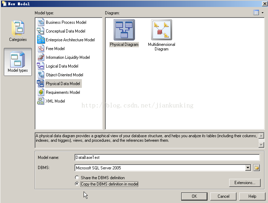Click the Multidimensional Diagram label
The image size is (268, 203).
(162, 47)
